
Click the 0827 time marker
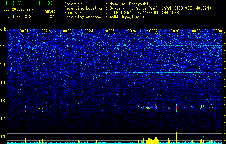[153, 31]
